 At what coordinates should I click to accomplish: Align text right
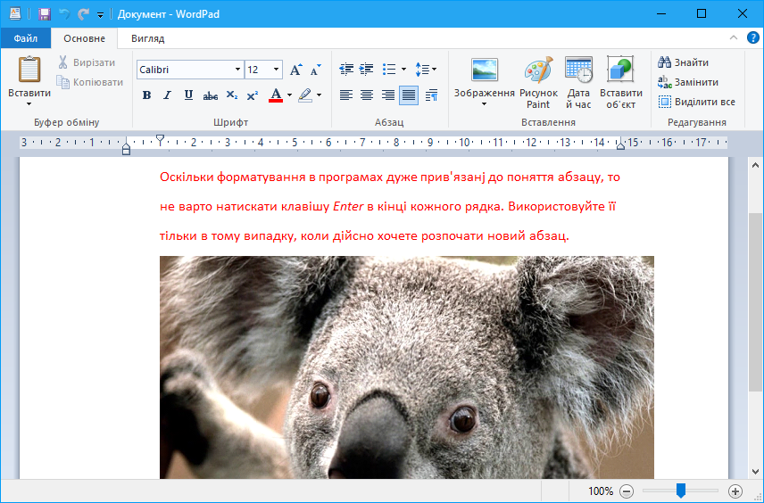[x=388, y=95]
